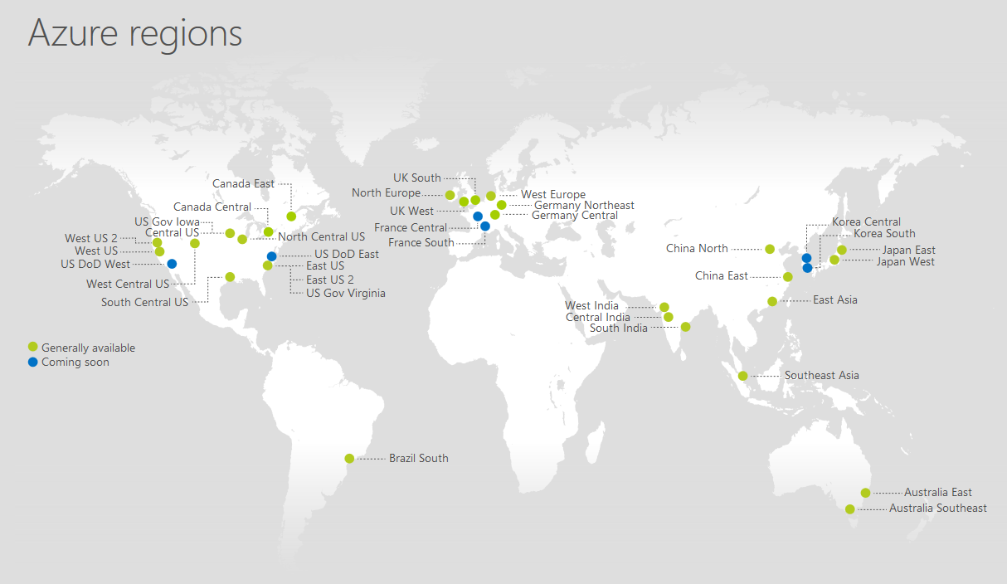
Task: Select the North Europe green dot
Action: 450,195
